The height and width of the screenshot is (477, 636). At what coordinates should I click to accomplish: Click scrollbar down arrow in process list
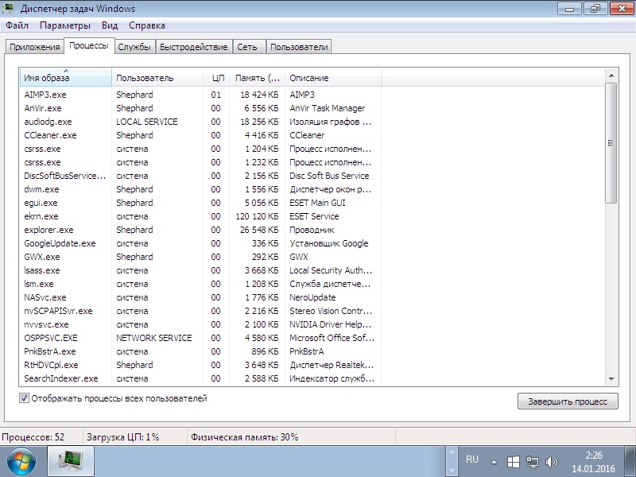pyautogui.click(x=611, y=379)
